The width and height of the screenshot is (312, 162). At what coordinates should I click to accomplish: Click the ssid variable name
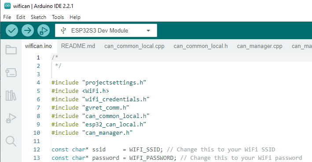pos(99,150)
